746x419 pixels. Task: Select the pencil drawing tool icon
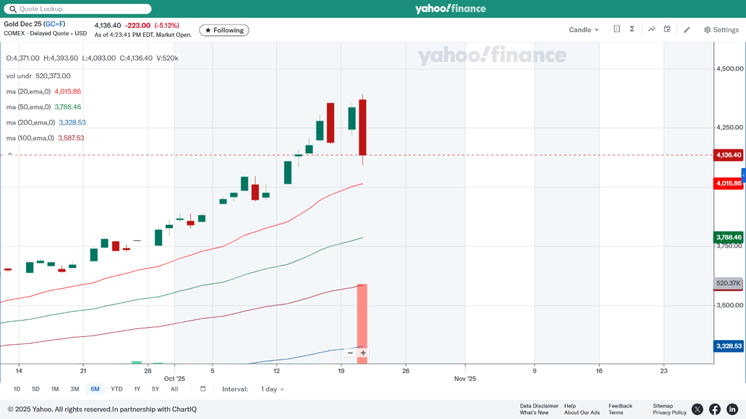point(687,30)
